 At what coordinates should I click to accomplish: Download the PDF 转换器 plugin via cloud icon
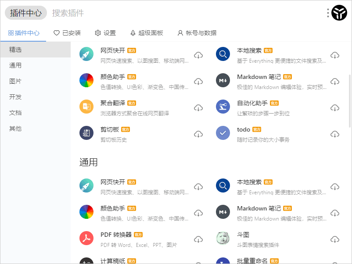tap(198, 239)
